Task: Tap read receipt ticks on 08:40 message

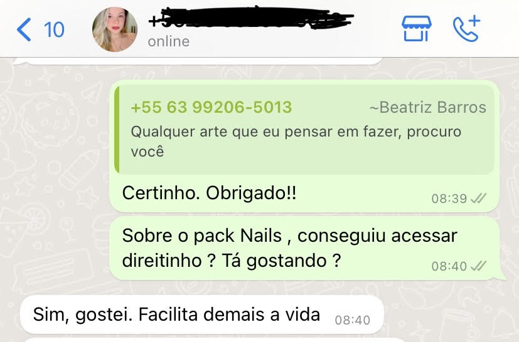Action: click(x=479, y=266)
